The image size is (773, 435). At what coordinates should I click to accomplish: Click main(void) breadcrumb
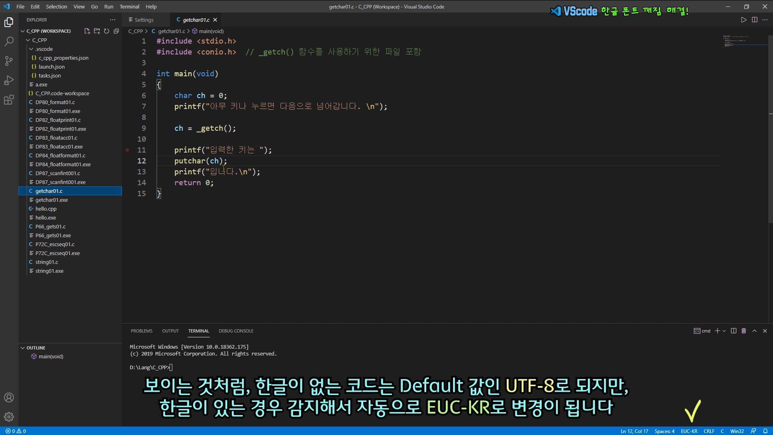coord(211,31)
